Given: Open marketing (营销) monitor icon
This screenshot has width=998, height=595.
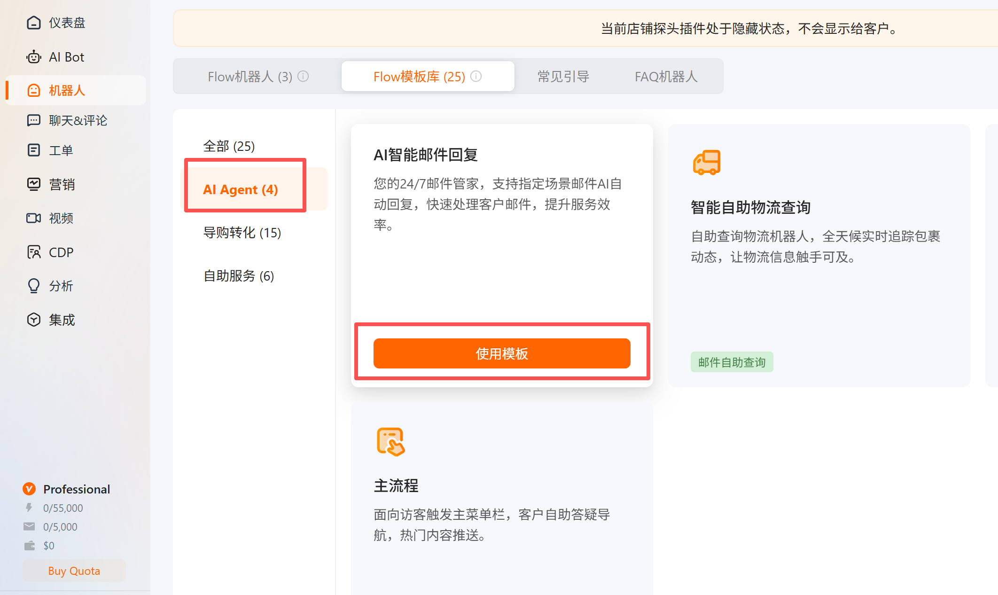Looking at the screenshot, I should (x=33, y=184).
